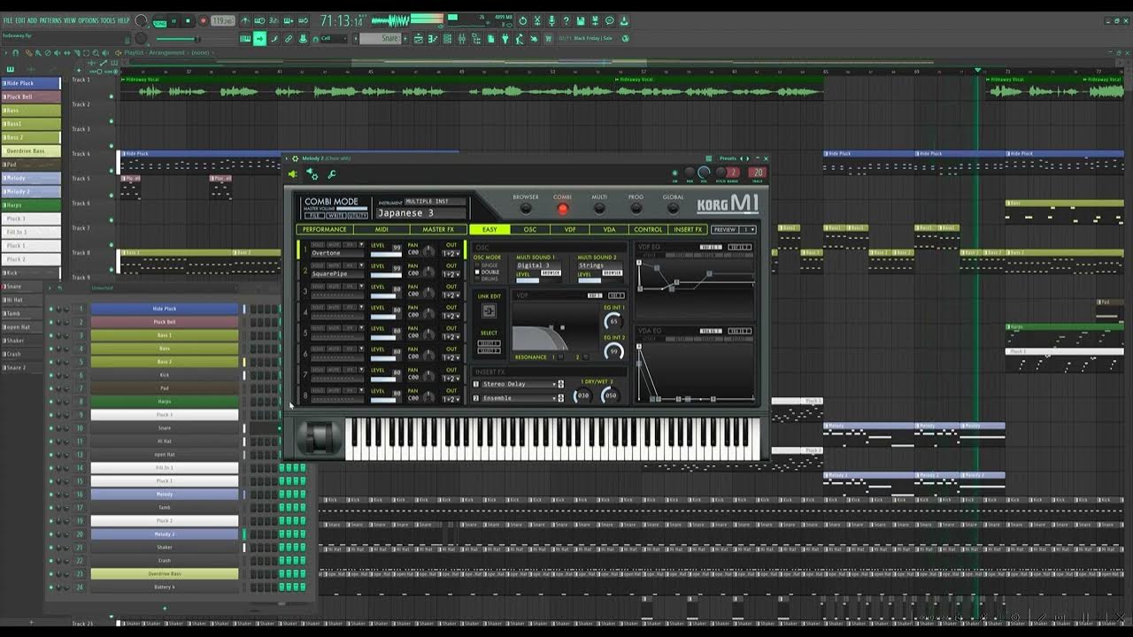Click the EG INT 1 knob

[613, 321]
